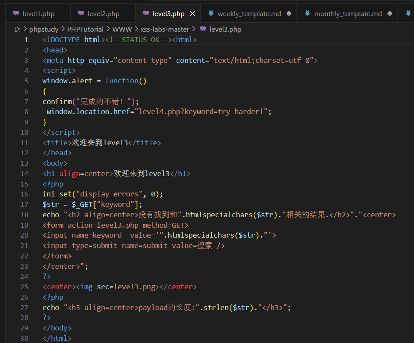Viewport: 414px width, 343px height.
Task: Click window.alert on line 5
Action: (67, 81)
